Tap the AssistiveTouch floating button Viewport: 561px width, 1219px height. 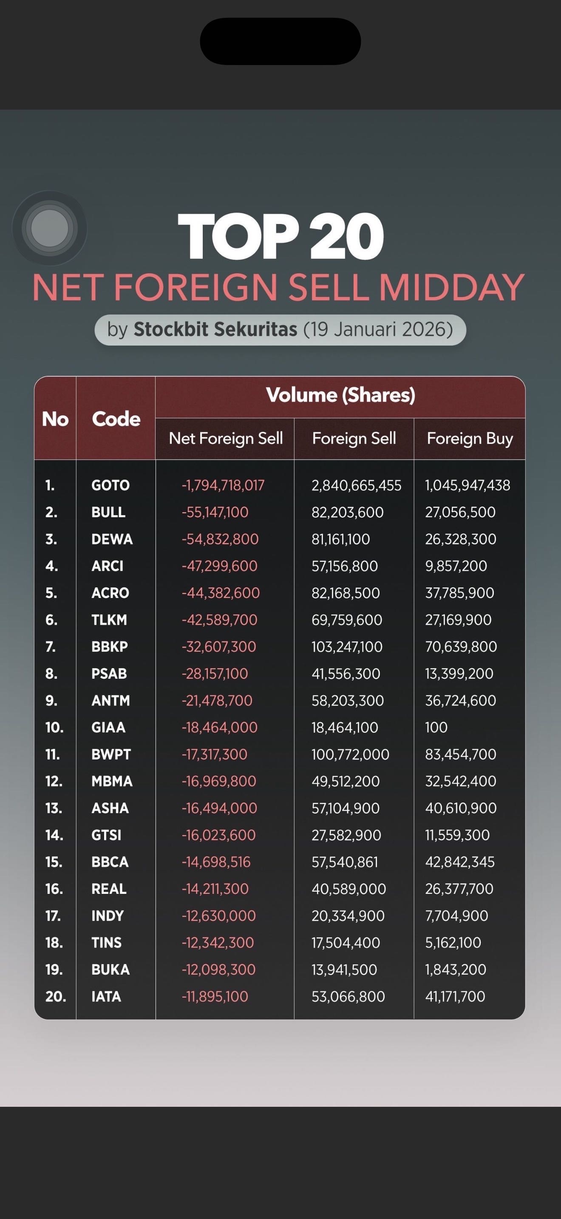point(50,228)
